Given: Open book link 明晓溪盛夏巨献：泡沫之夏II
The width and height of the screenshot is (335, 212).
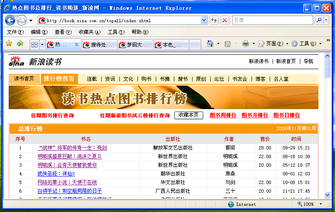Looking at the screenshot, I should click(x=70, y=156).
